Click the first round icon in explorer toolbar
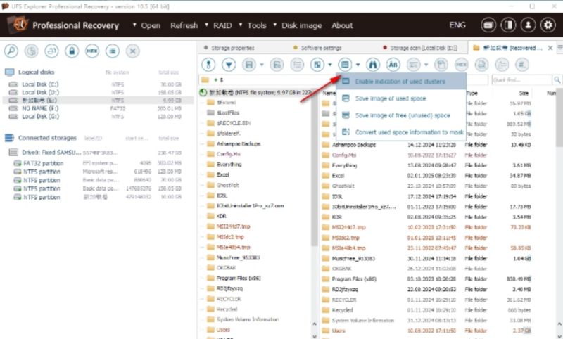 208,65
